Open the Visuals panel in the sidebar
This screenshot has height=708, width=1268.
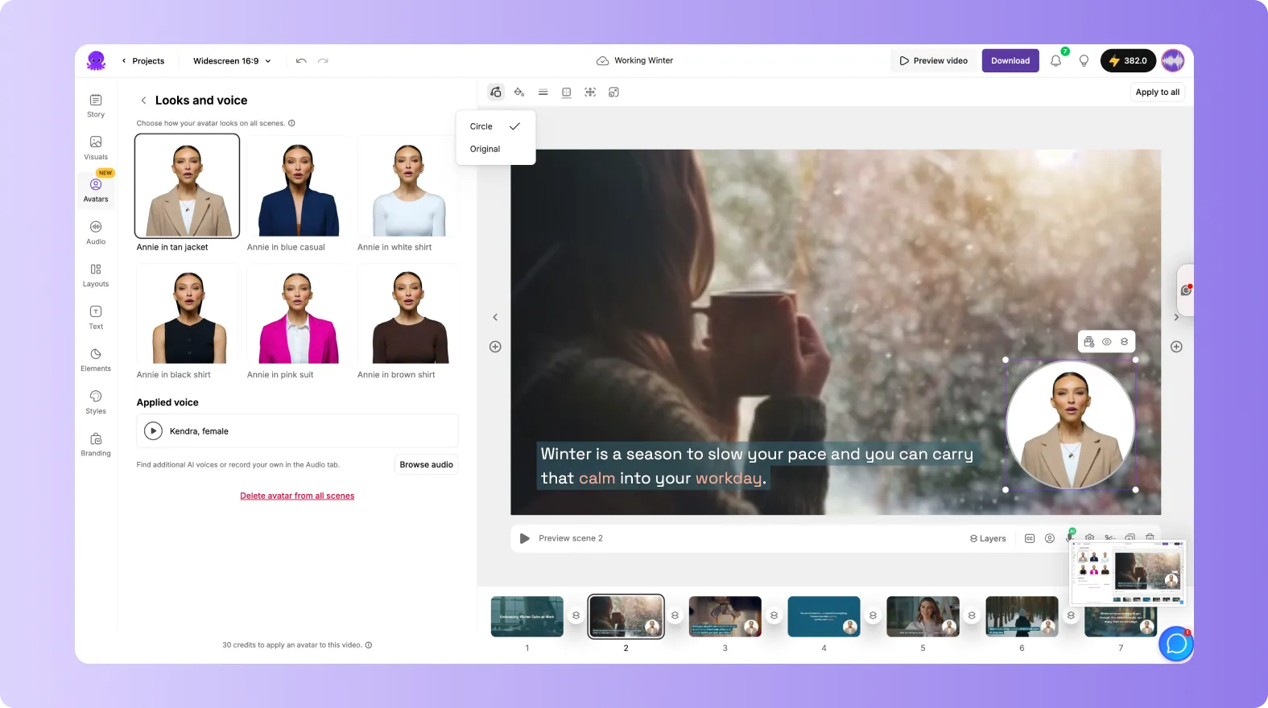(x=96, y=148)
